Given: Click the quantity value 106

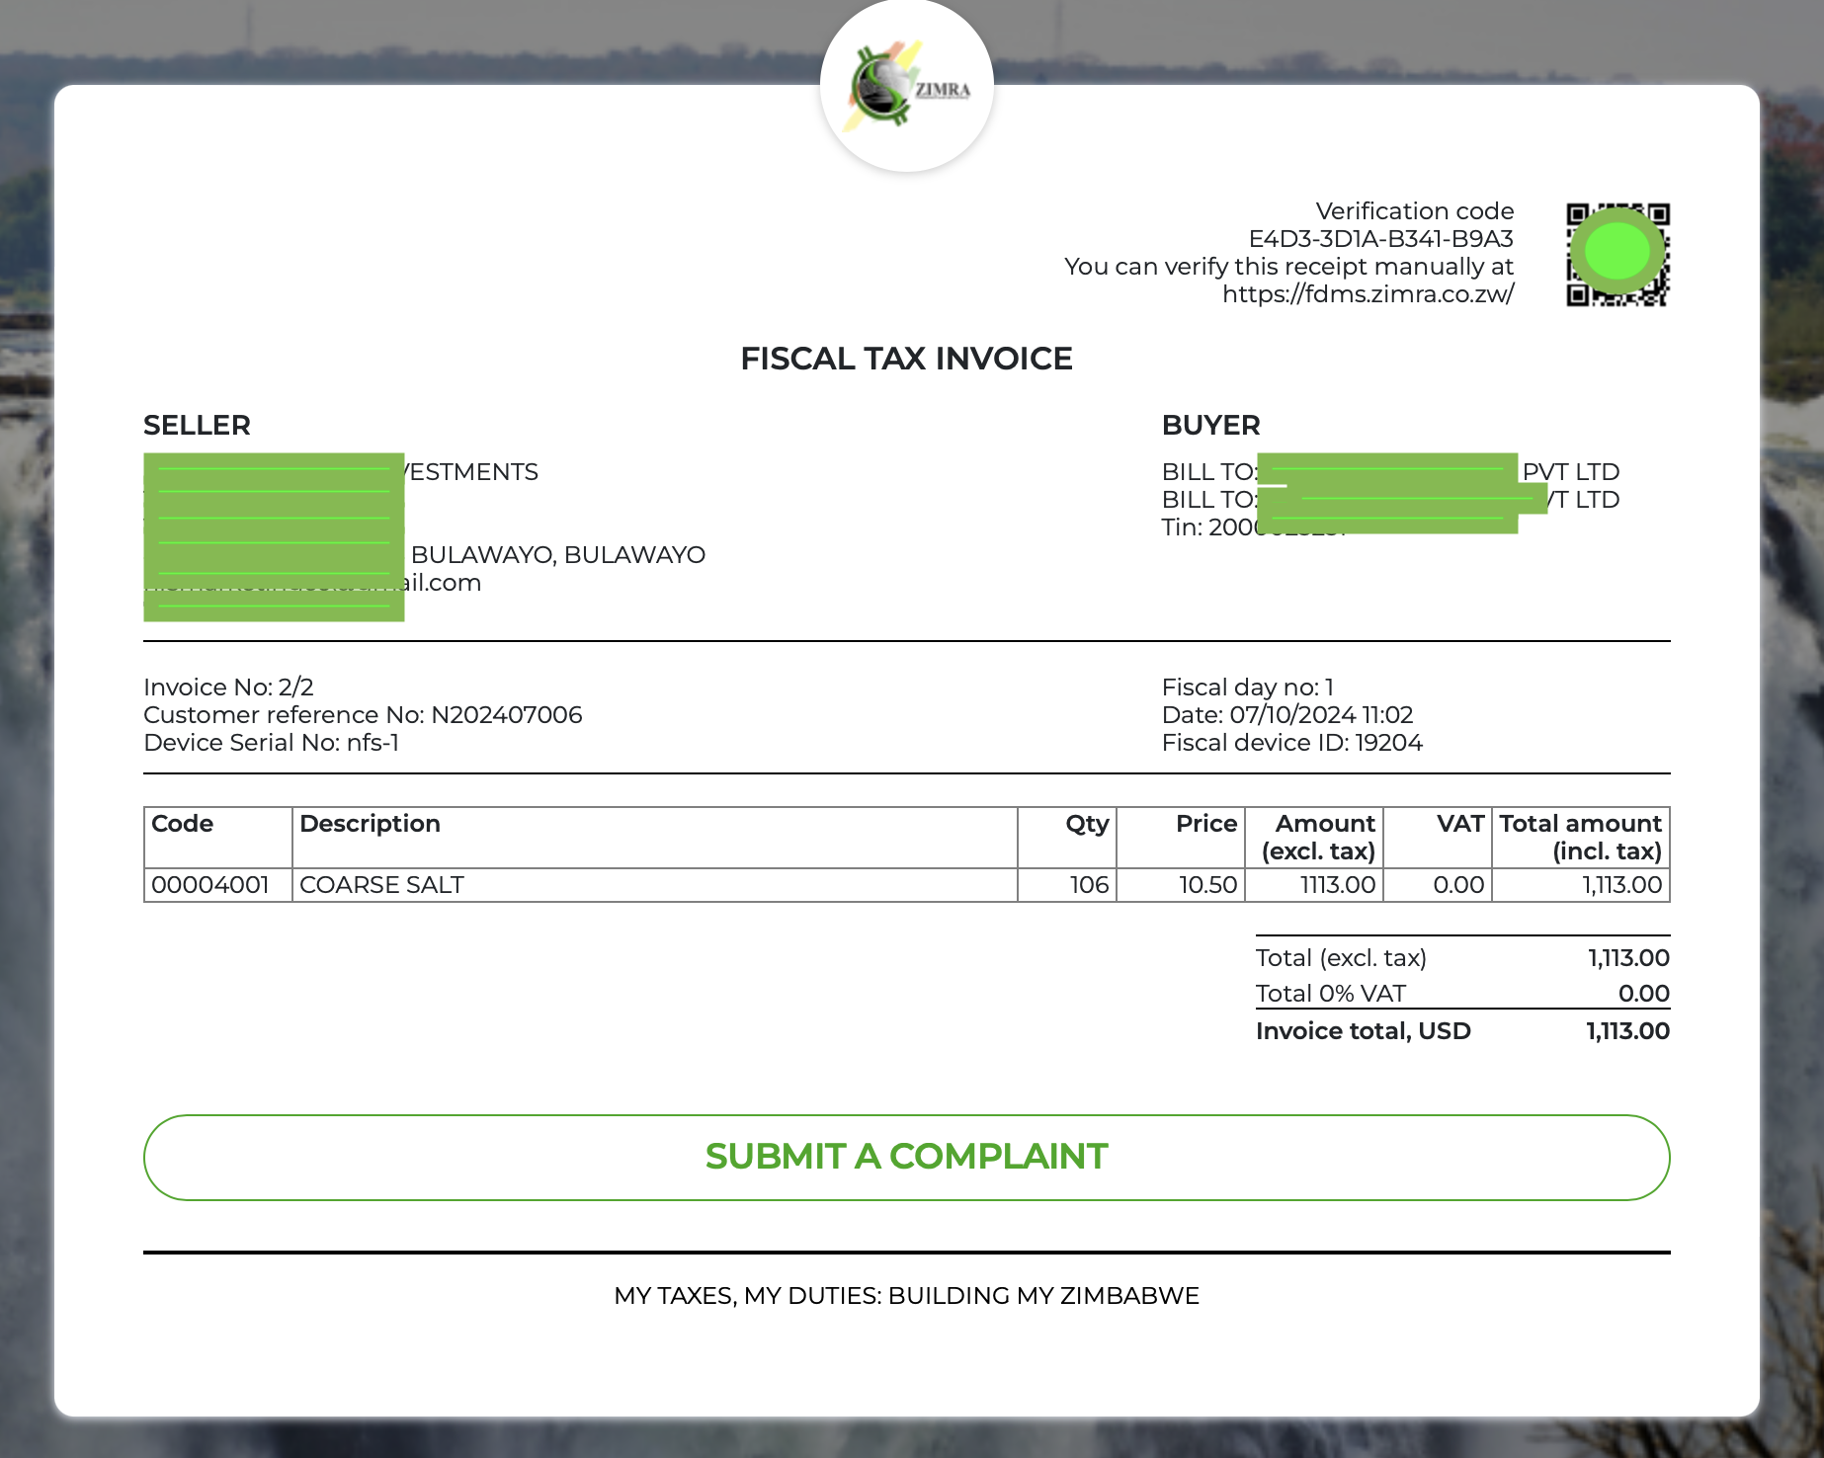Looking at the screenshot, I should (1089, 885).
